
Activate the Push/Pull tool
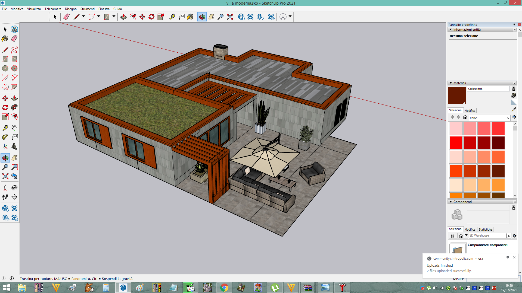[14, 98]
